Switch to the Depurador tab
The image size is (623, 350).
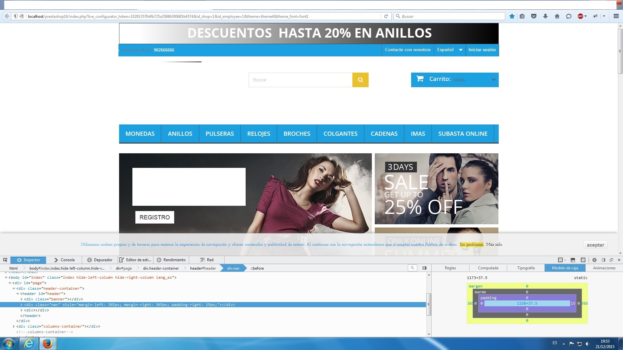[x=100, y=260]
